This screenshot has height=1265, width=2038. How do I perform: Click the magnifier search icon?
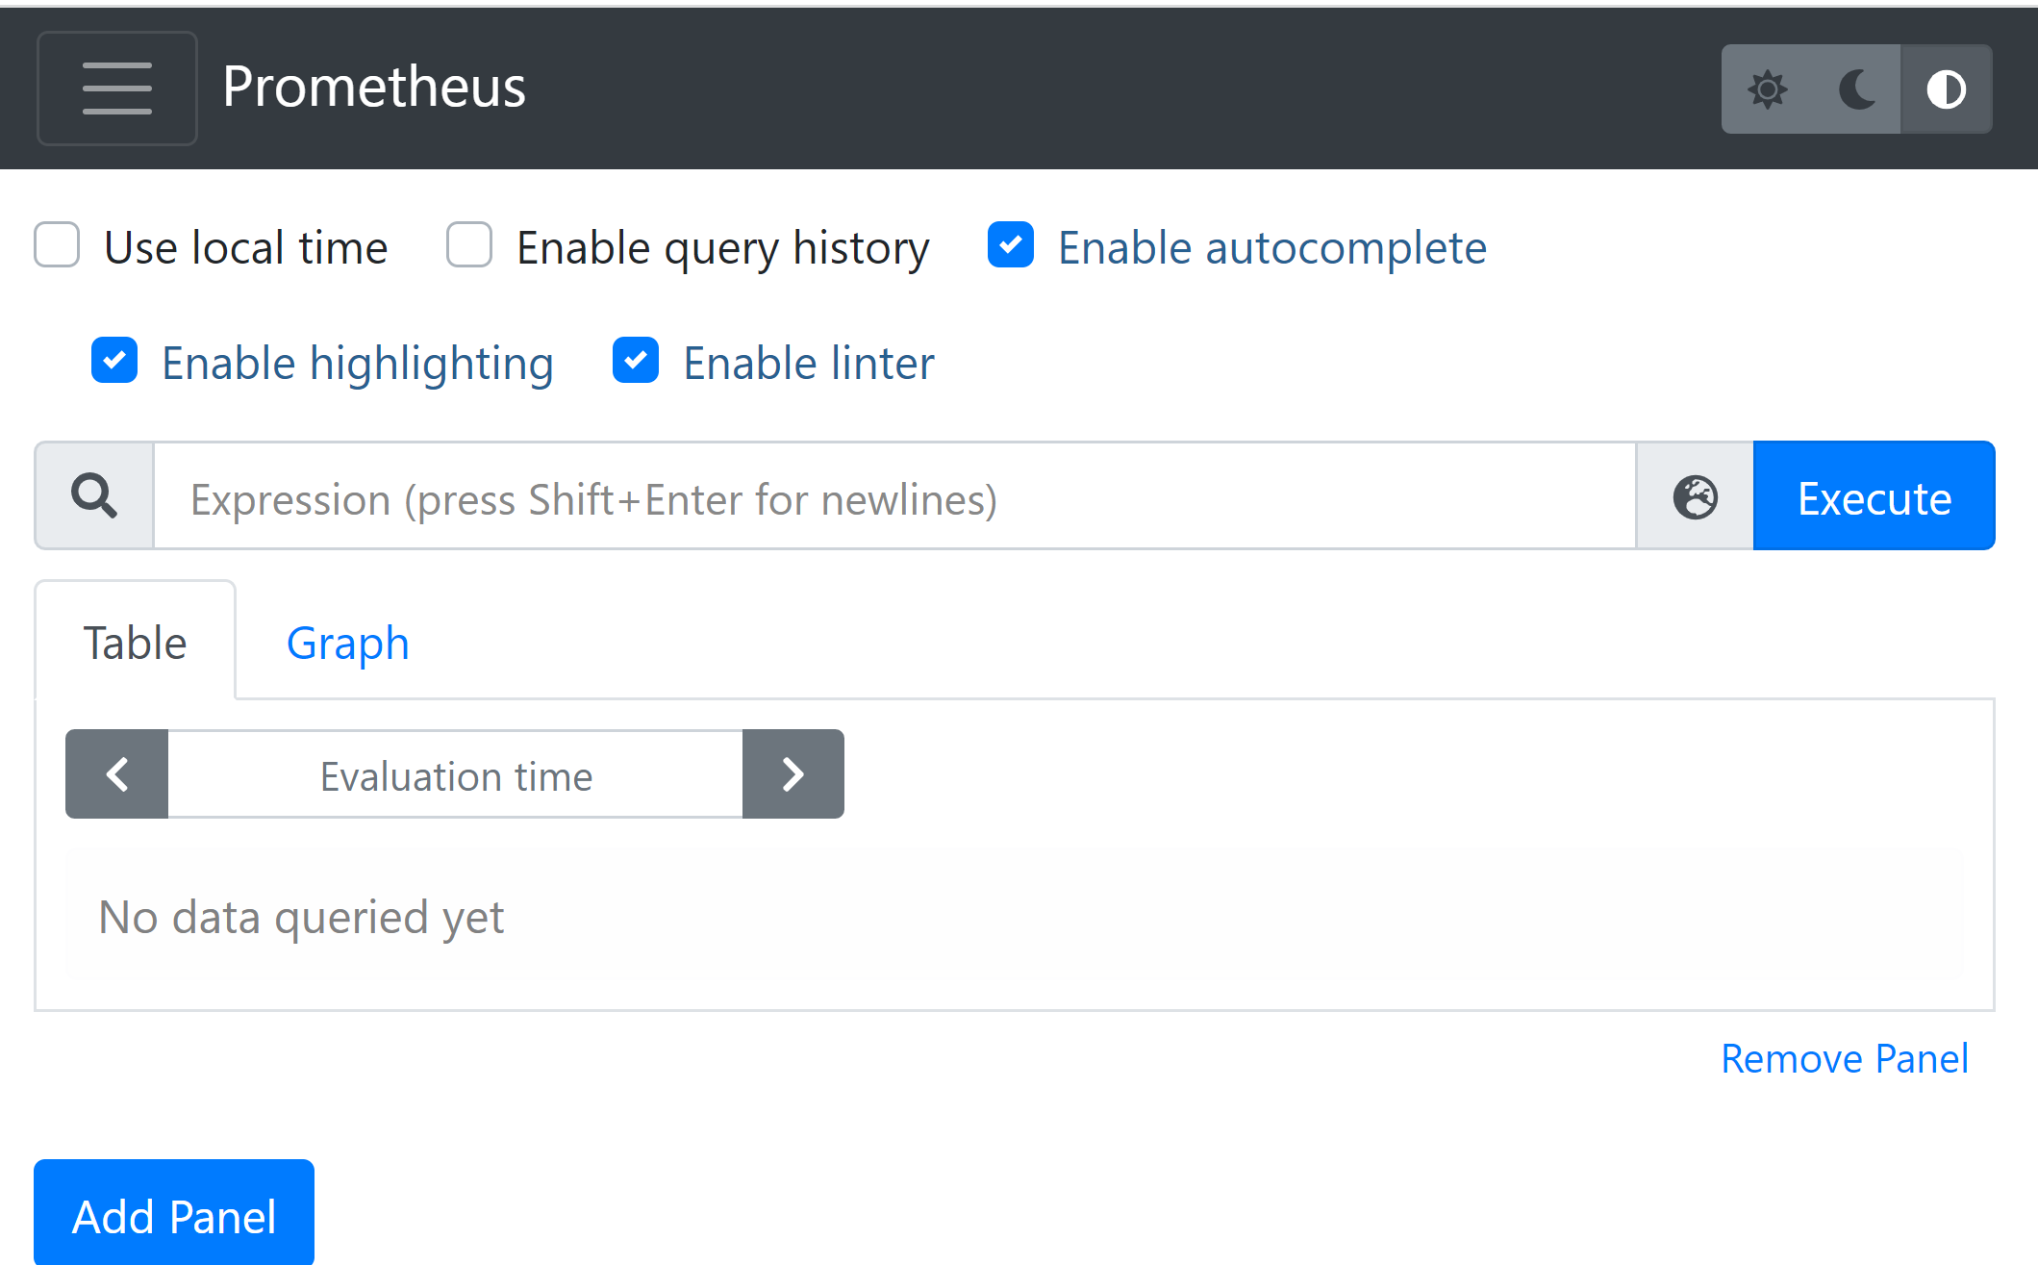(94, 496)
